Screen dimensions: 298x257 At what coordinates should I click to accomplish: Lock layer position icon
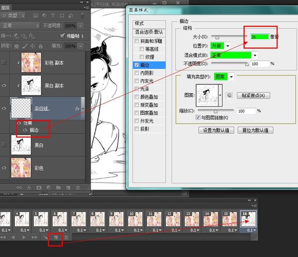point(32,46)
